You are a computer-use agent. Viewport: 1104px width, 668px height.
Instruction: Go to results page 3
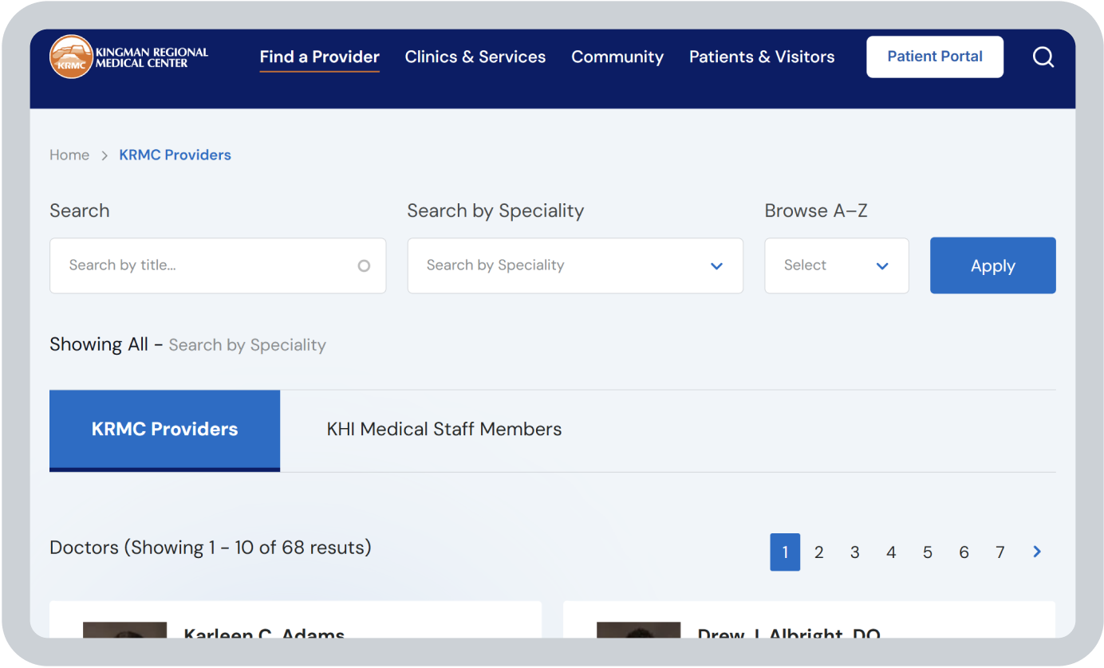(855, 552)
